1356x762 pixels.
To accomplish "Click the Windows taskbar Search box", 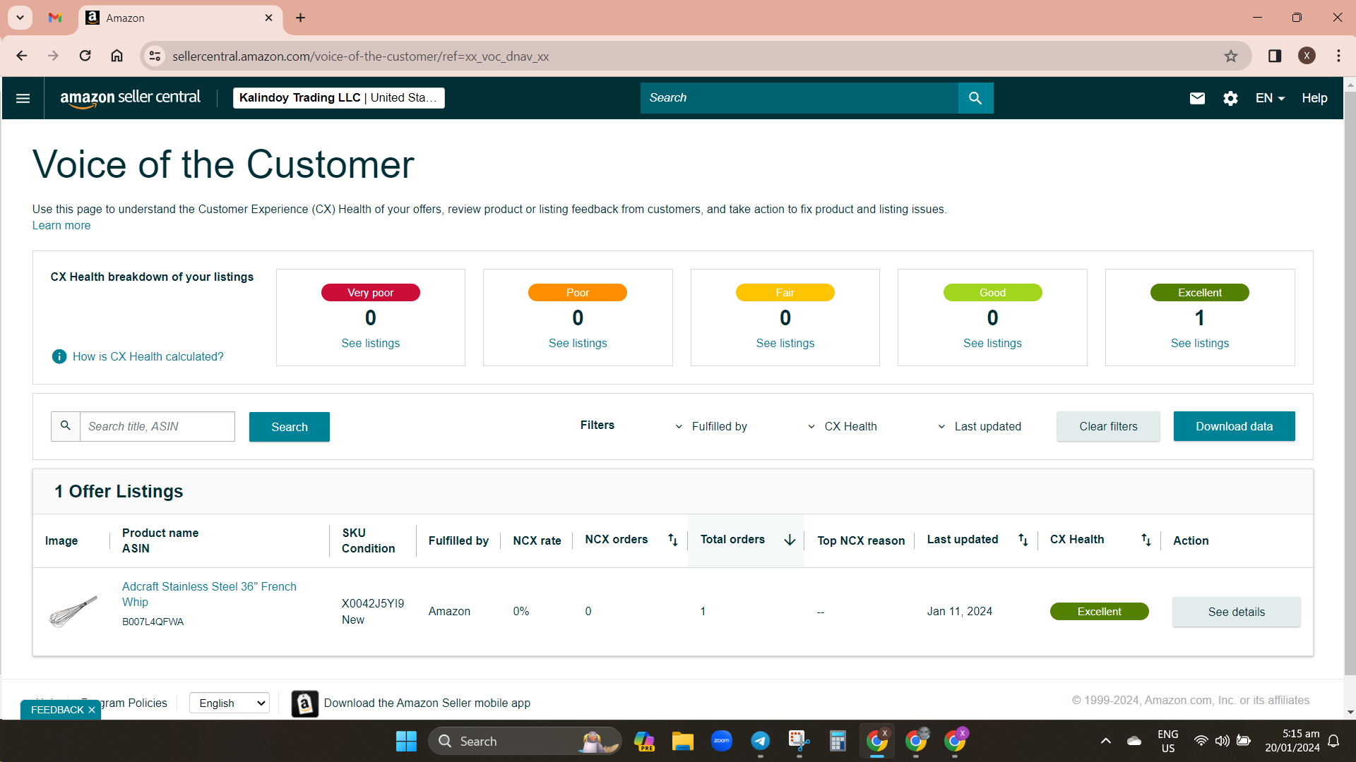I will pyautogui.click(x=524, y=741).
